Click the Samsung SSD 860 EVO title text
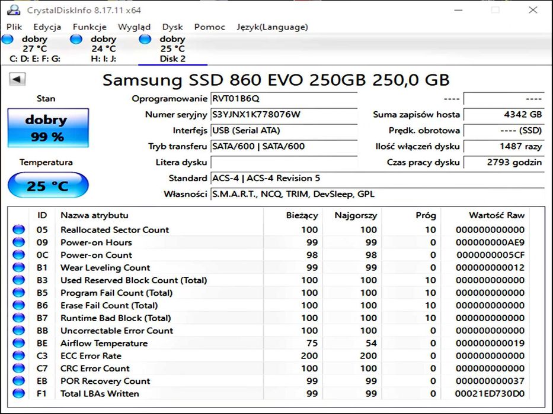 point(276,80)
